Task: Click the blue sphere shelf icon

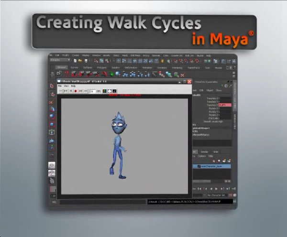Action: click(118, 74)
